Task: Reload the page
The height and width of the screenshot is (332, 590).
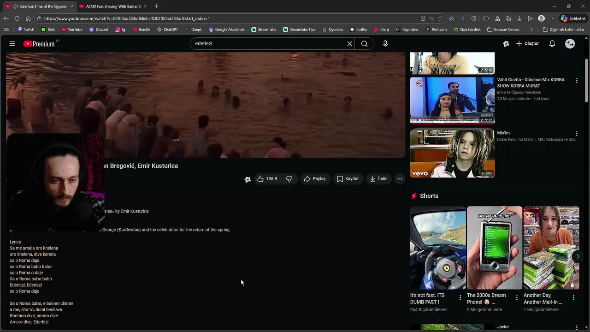Action: click(17, 18)
